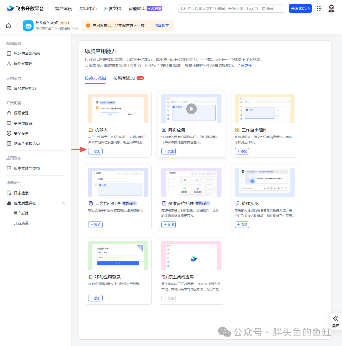This screenshot has height=346, width=342.
Task: Add the 云文档小组件 capability
Action: coord(95,225)
